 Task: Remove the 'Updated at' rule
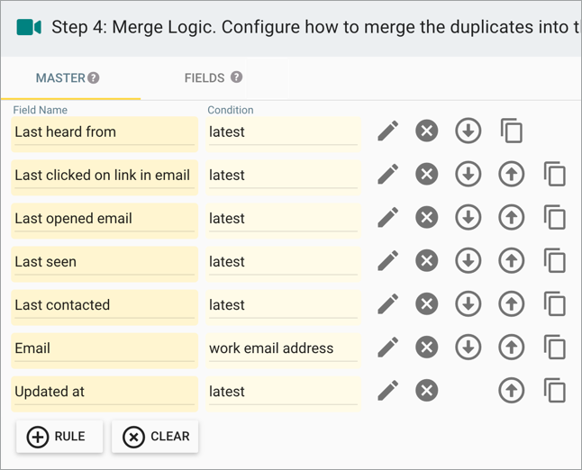tap(427, 391)
